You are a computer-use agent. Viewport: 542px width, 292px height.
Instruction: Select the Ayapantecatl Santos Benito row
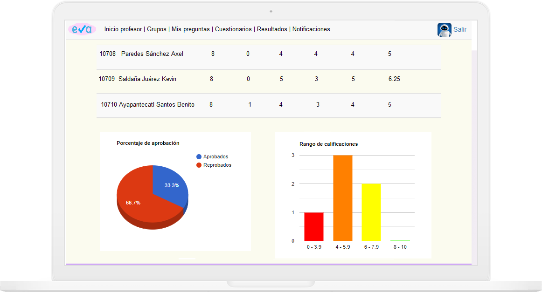coord(157,105)
